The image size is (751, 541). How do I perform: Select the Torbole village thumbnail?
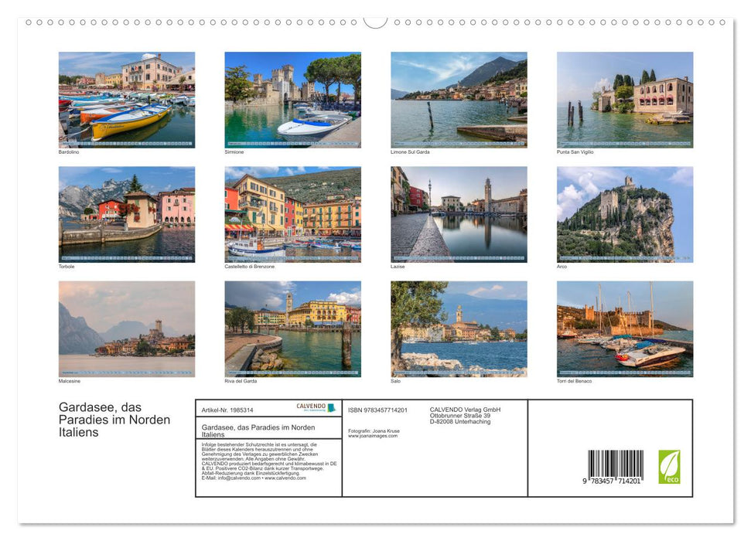coord(126,214)
